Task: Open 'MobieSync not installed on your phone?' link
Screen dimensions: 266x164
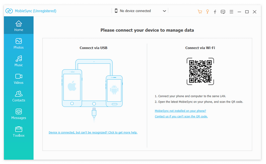Action: click(x=180, y=111)
